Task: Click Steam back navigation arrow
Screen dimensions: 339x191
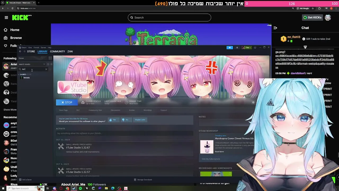Action: [20, 51]
